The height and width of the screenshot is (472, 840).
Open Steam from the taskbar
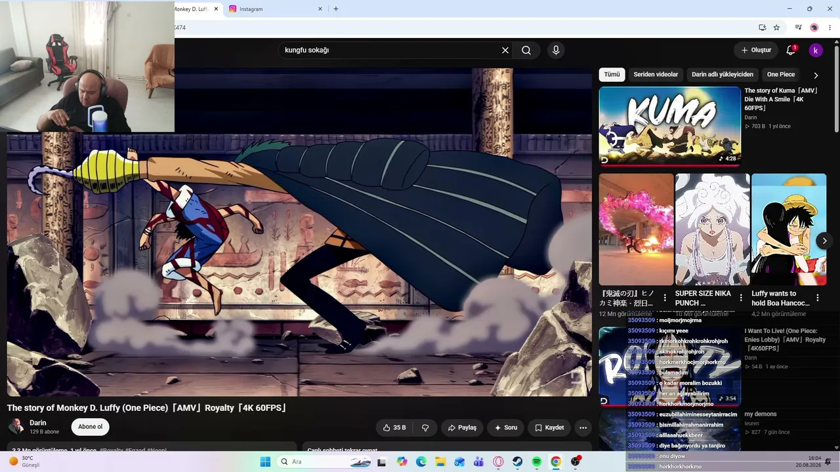517,462
